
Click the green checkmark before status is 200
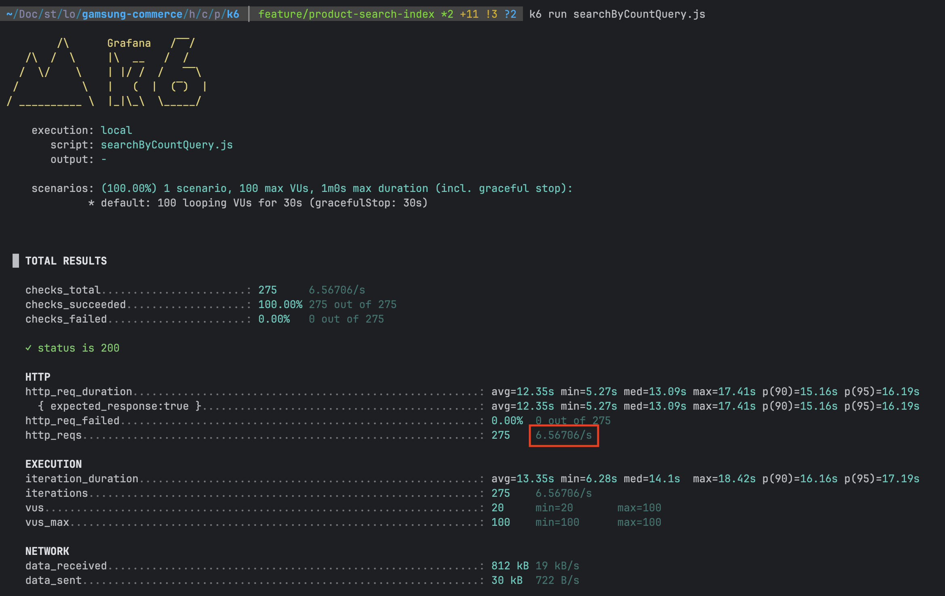(x=28, y=348)
